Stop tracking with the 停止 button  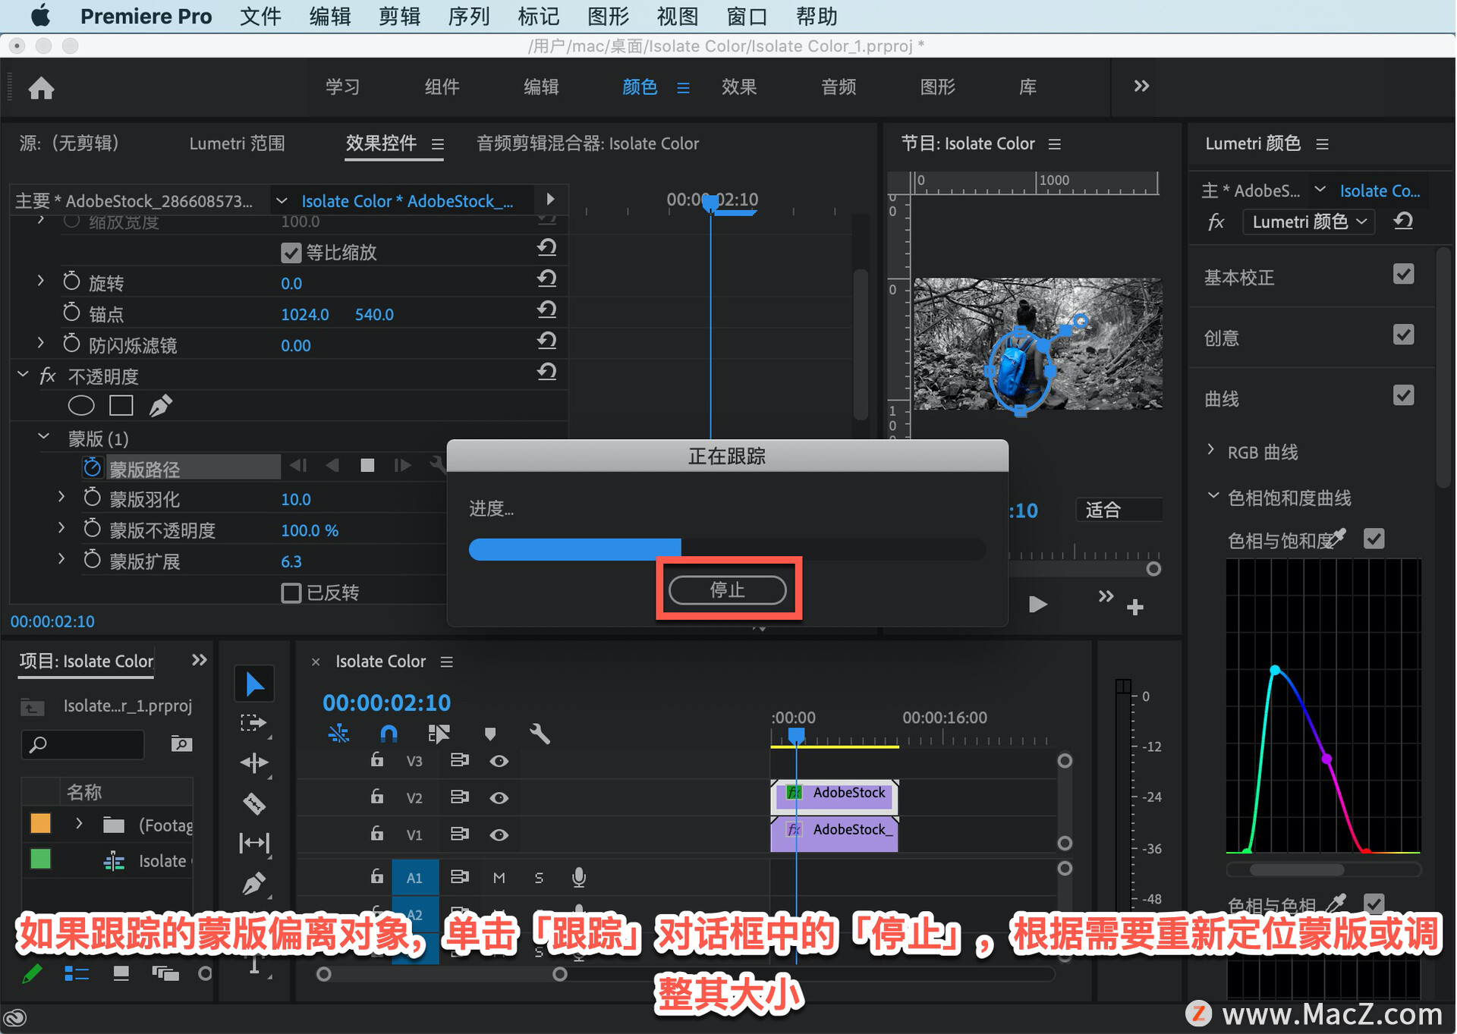click(727, 589)
